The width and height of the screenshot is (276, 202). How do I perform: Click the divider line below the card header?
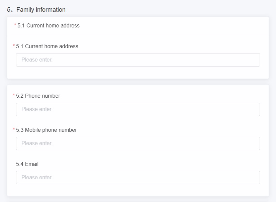pos(138,35)
